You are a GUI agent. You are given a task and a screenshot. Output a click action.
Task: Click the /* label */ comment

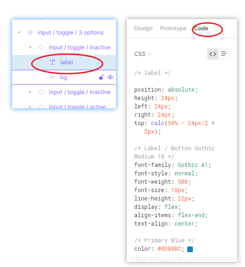tap(152, 73)
